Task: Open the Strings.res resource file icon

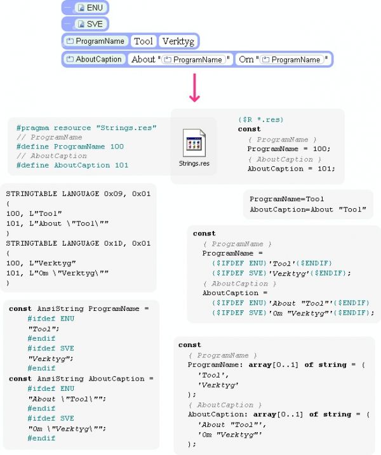Action: click(x=194, y=143)
